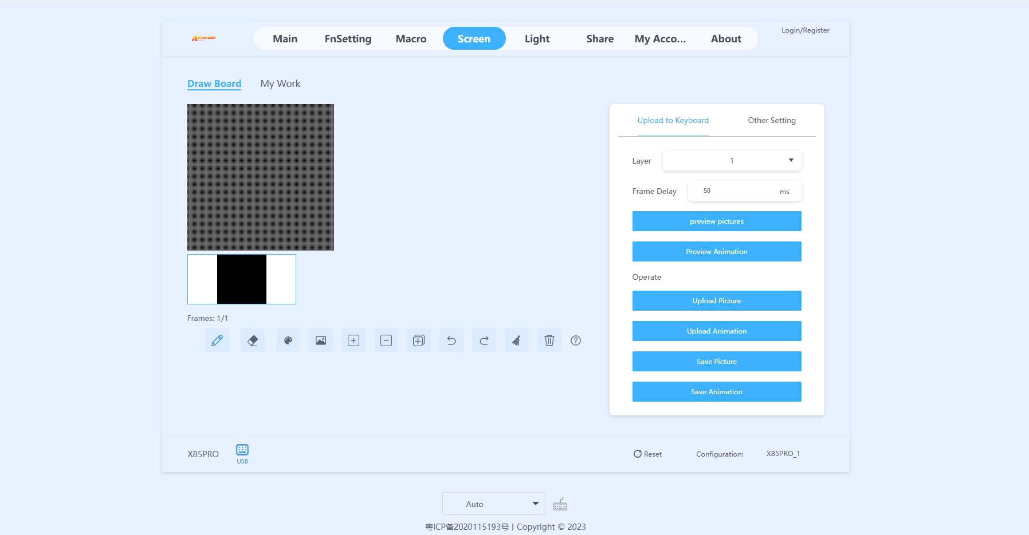Click the Frame Delay input field
1029x535 pixels.
coord(744,191)
